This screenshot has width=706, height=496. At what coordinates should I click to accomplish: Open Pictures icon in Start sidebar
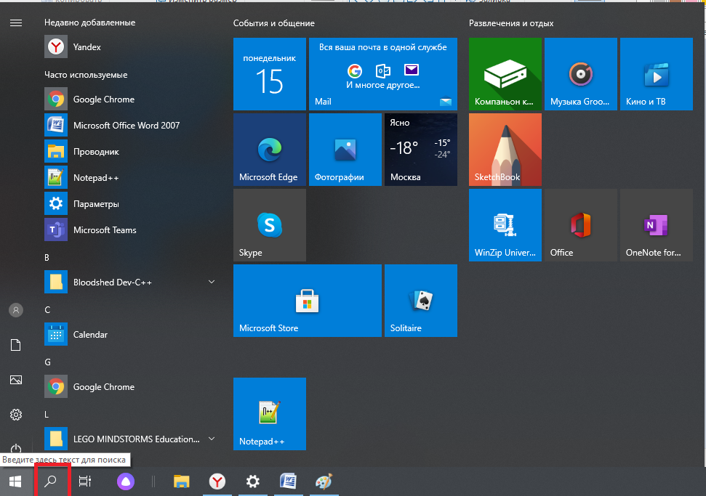16,380
